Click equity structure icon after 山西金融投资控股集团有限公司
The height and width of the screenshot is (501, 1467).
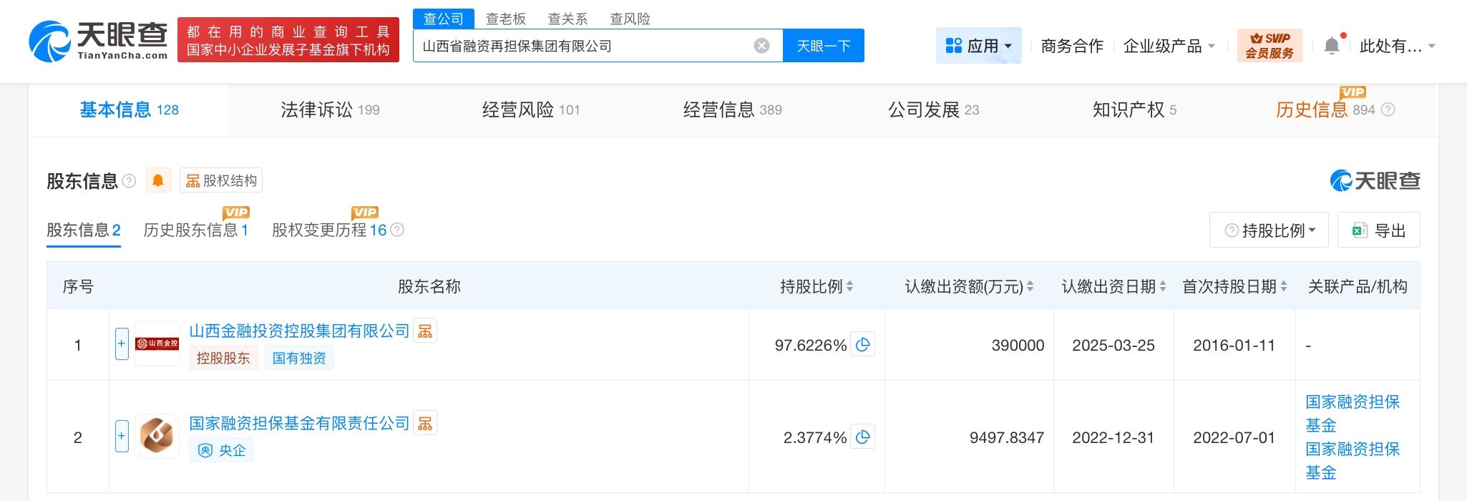(425, 331)
